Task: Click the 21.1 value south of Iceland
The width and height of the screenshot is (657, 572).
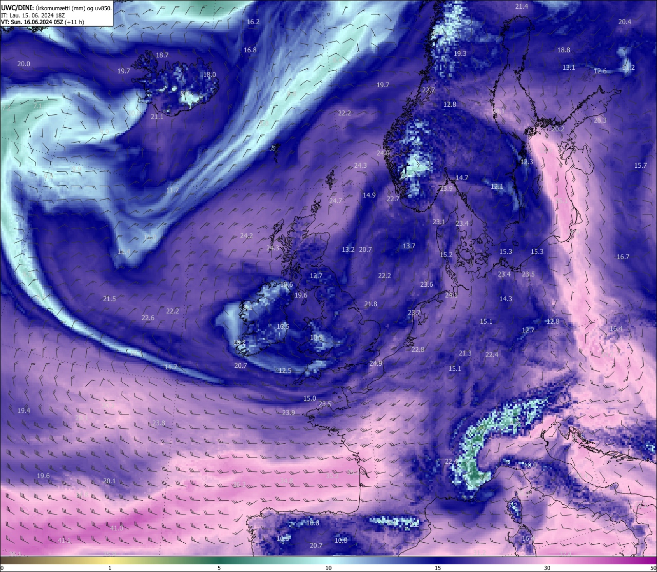Action: (x=157, y=117)
